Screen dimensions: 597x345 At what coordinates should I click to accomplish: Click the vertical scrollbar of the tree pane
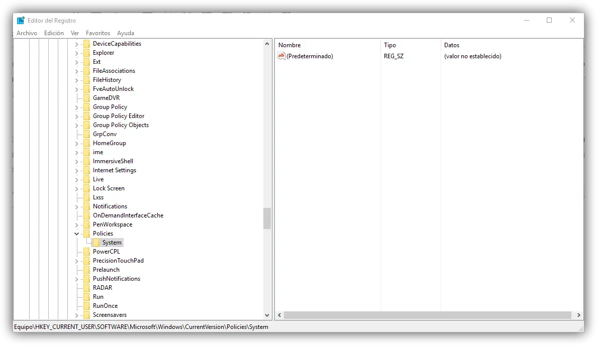click(x=267, y=218)
